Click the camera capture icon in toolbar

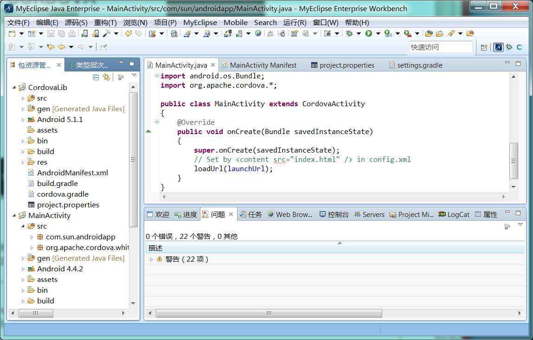[328, 33]
